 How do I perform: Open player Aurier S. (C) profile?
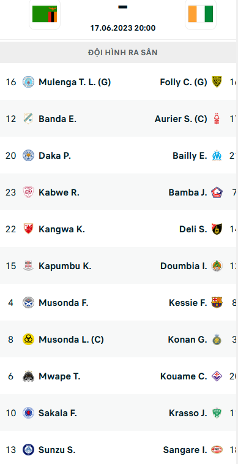pyautogui.click(x=180, y=119)
